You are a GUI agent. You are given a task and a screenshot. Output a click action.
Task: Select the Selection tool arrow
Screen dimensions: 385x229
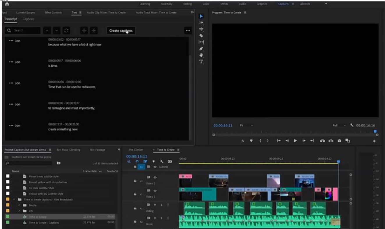point(201,16)
